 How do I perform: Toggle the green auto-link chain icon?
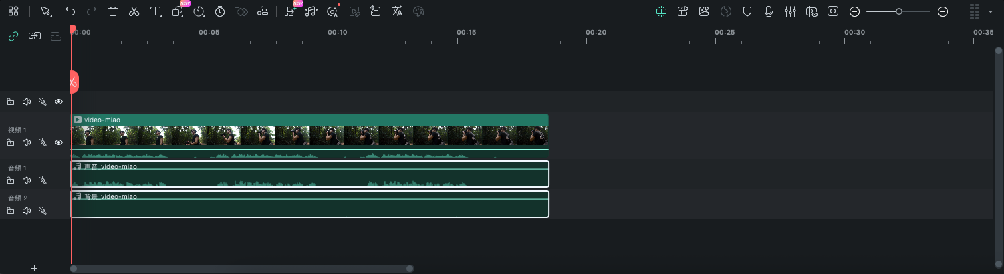(13, 36)
